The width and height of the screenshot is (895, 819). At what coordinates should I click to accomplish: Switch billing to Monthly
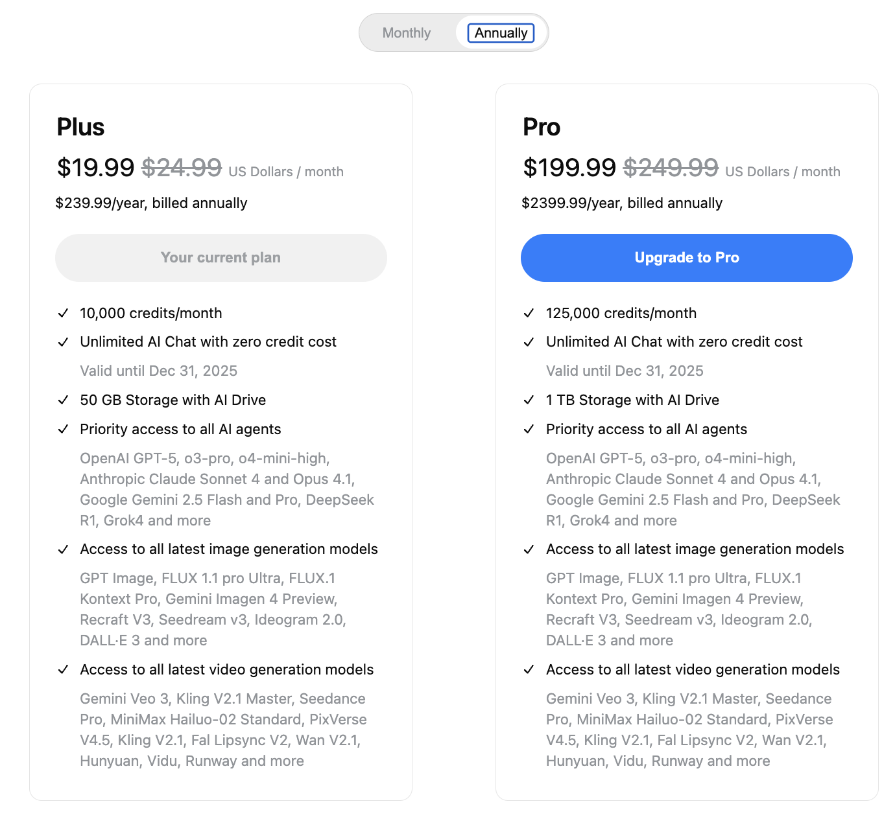[x=407, y=33]
